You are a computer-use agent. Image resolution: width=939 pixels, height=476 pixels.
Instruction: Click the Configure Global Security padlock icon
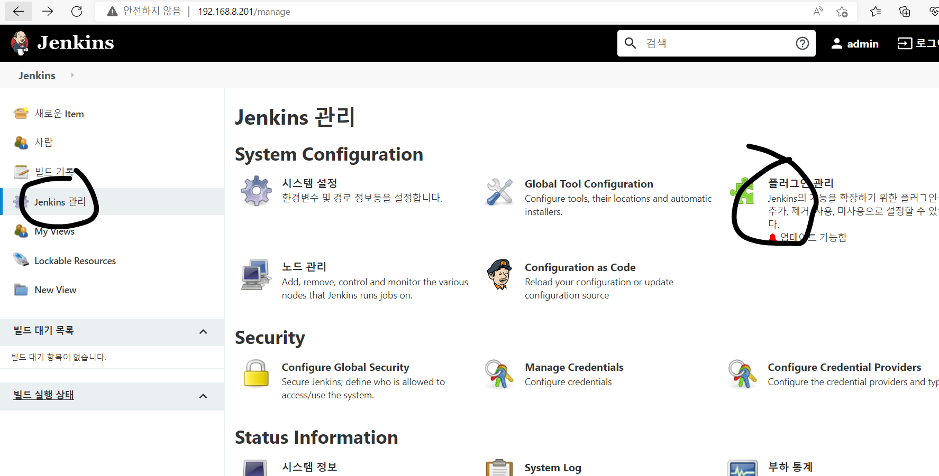(x=257, y=374)
